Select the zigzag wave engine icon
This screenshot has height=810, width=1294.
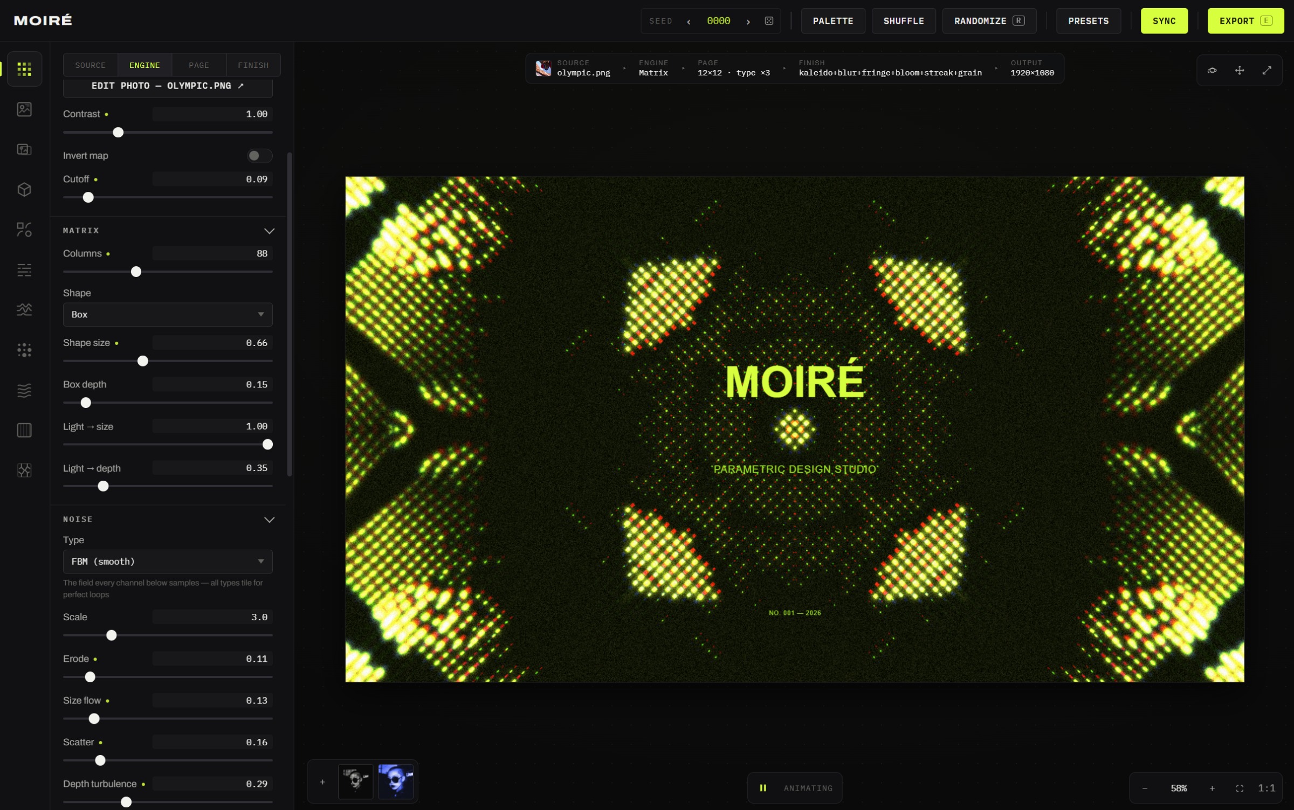[24, 310]
